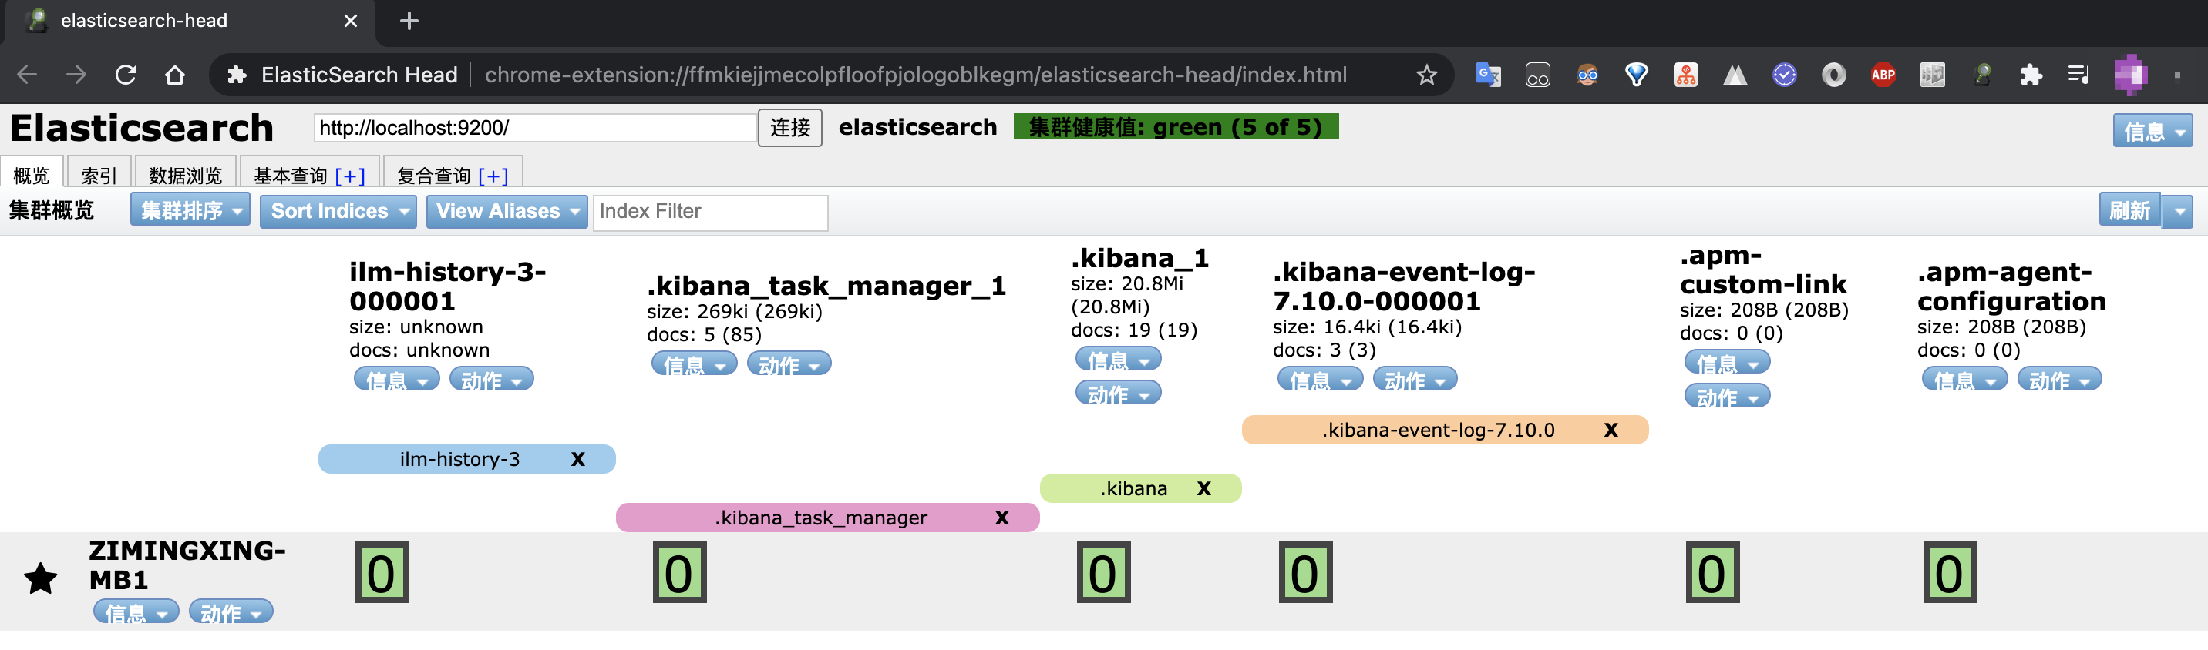2208x650 pixels.
Task: Switch to the 复合查询 tab
Action: click(x=434, y=175)
